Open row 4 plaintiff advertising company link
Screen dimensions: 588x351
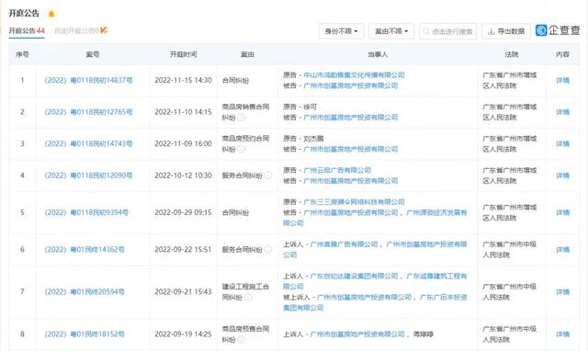pos(337,170)
